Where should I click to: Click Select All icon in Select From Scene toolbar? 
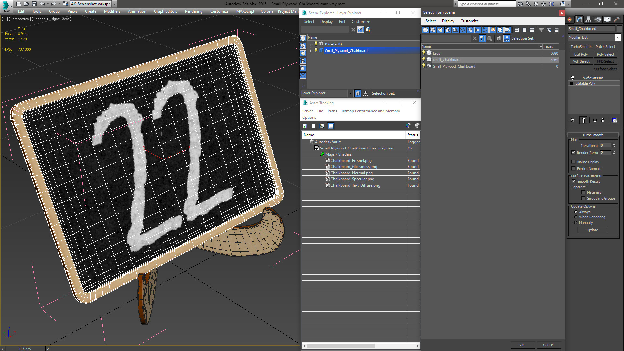coord(517,30)
